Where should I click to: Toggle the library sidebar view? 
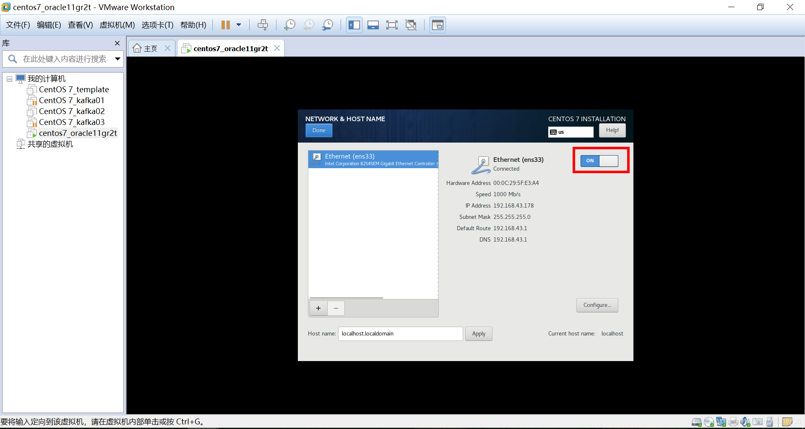pyautogui.click(x=354, y=25)
